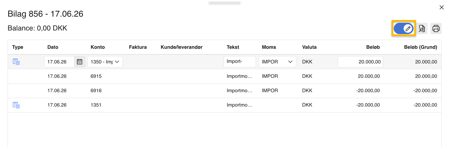Click the Kunde/leverandør column header
Viewport: 449px width, 148px height.
pyautogui.click(x=182, y=47)
